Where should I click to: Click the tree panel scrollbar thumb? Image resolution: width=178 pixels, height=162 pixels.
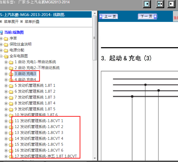[x=95, y=38]
